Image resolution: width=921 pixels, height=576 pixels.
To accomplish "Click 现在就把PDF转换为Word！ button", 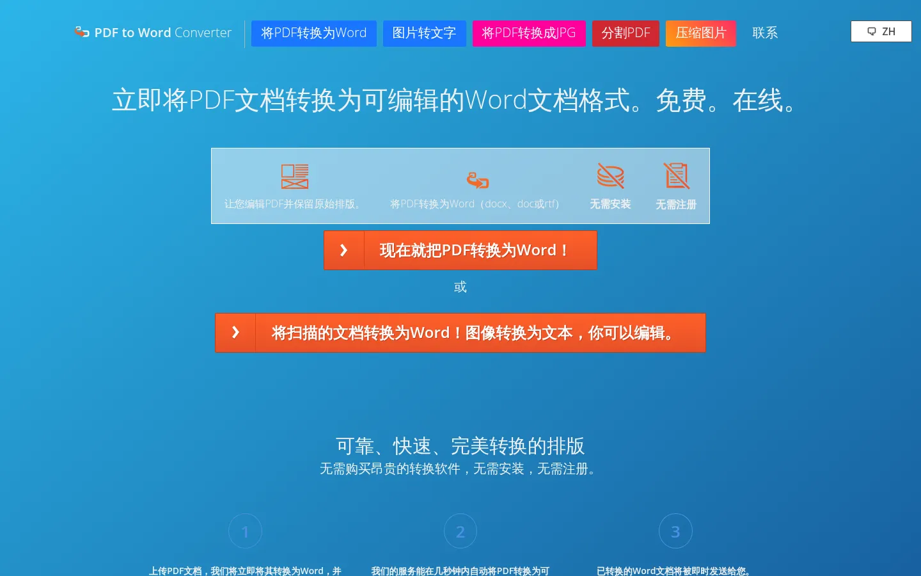I will [460, 250].
